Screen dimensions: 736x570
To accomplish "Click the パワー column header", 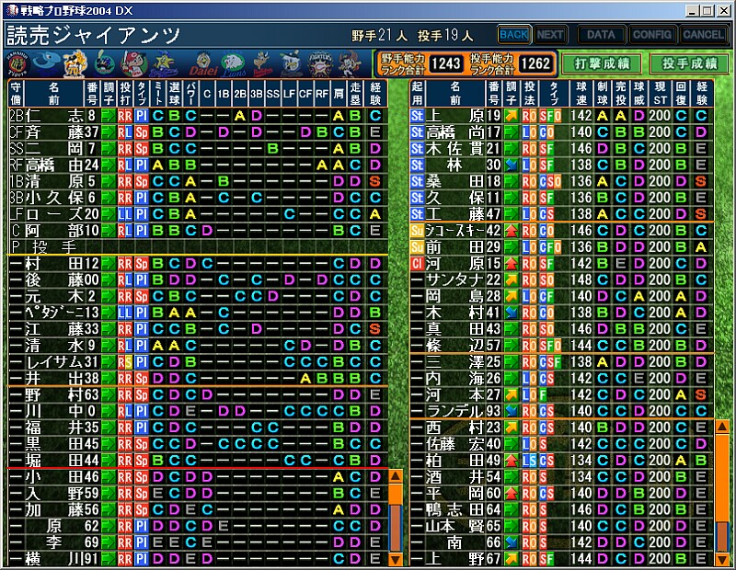I will [x=190, y=94].
